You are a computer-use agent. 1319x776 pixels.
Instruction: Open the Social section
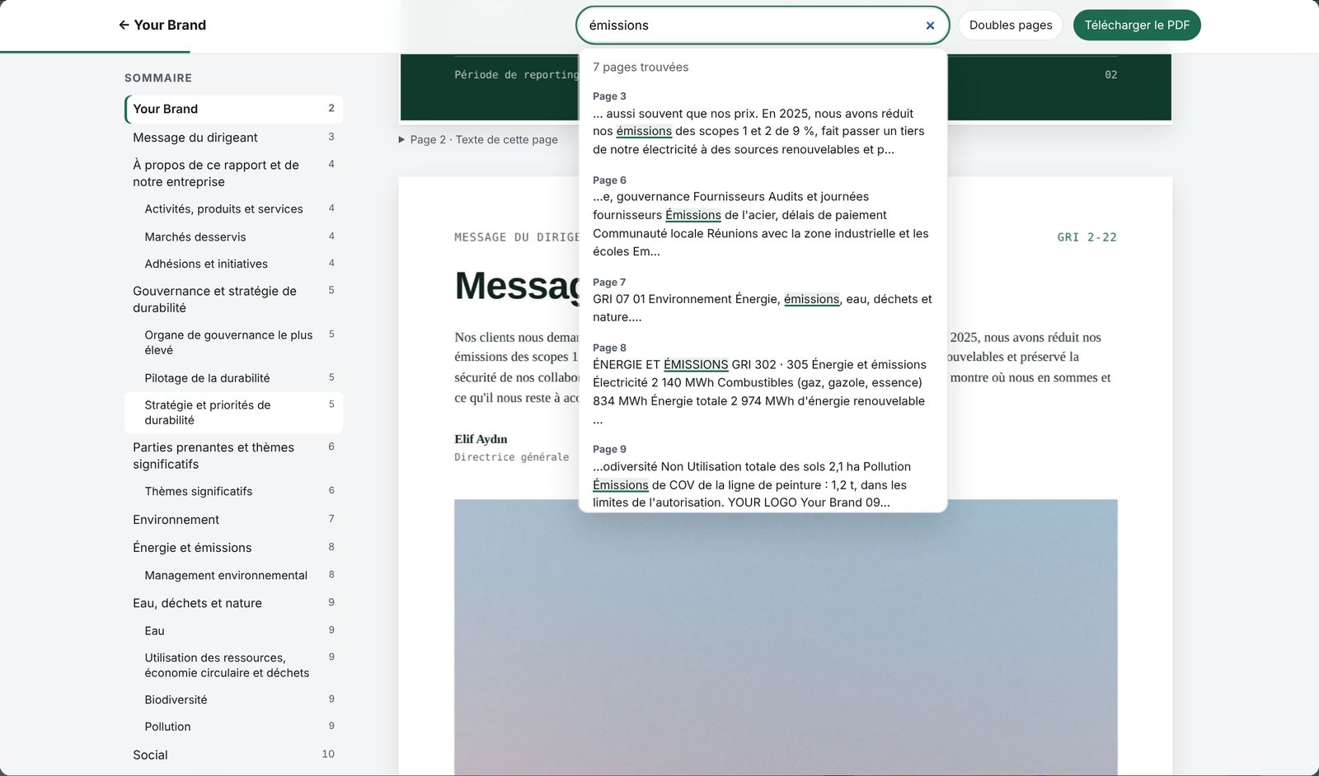pos(234,755)
